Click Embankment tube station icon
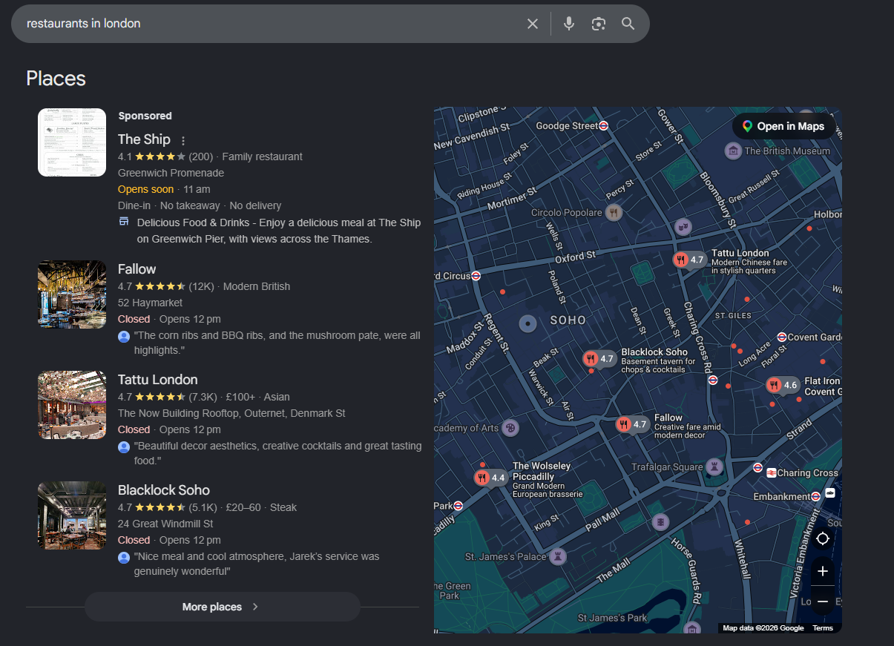This screenshot has height=646, width=894. point(816,496)
